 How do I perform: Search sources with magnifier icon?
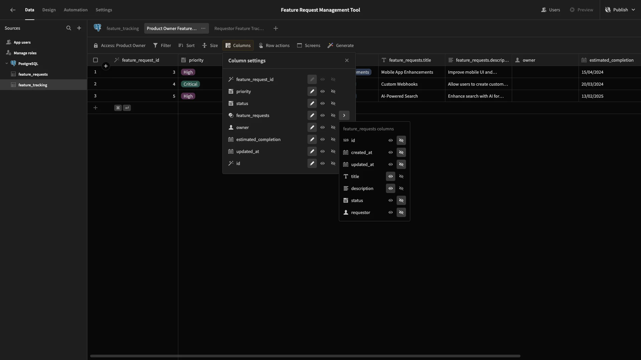[x=69, y=28]
